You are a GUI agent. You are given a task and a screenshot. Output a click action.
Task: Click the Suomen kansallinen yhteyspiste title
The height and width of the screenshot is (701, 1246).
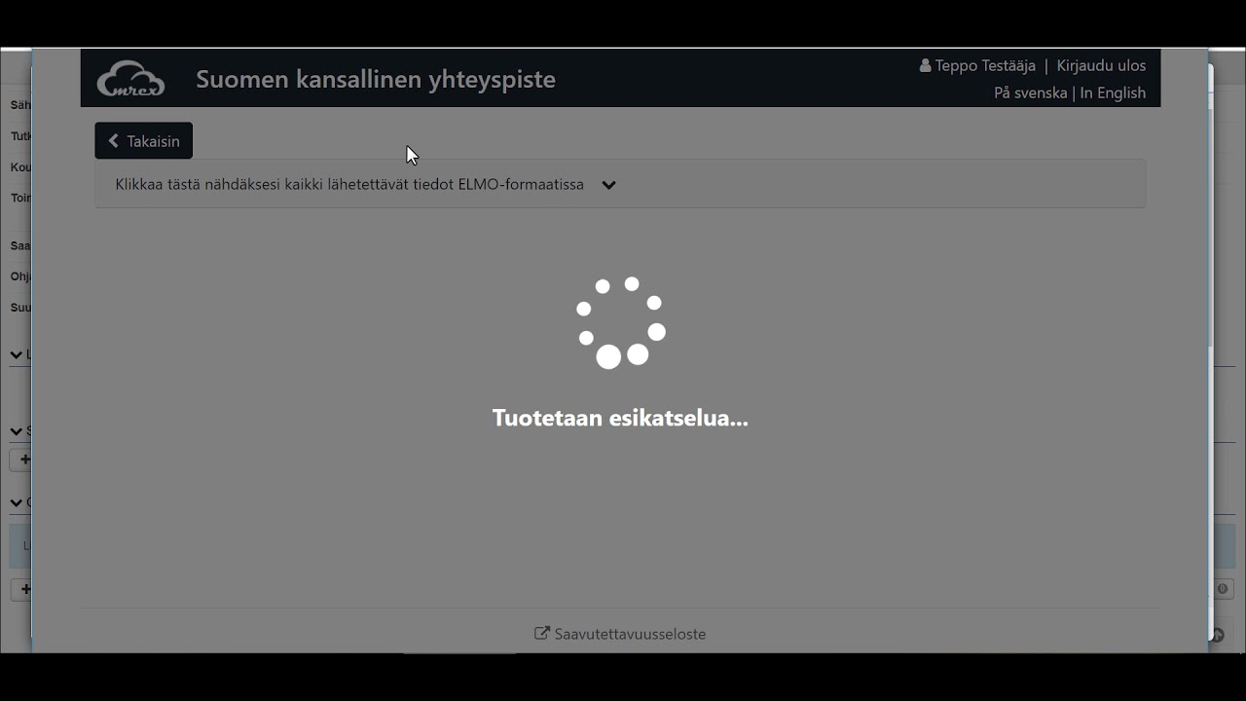[x=376, y=79]
